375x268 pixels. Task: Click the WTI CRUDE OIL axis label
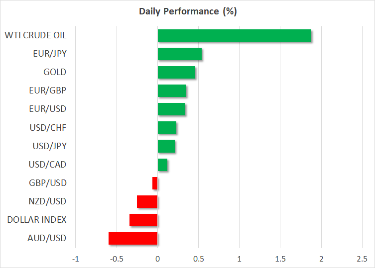(x=35, y=35)
